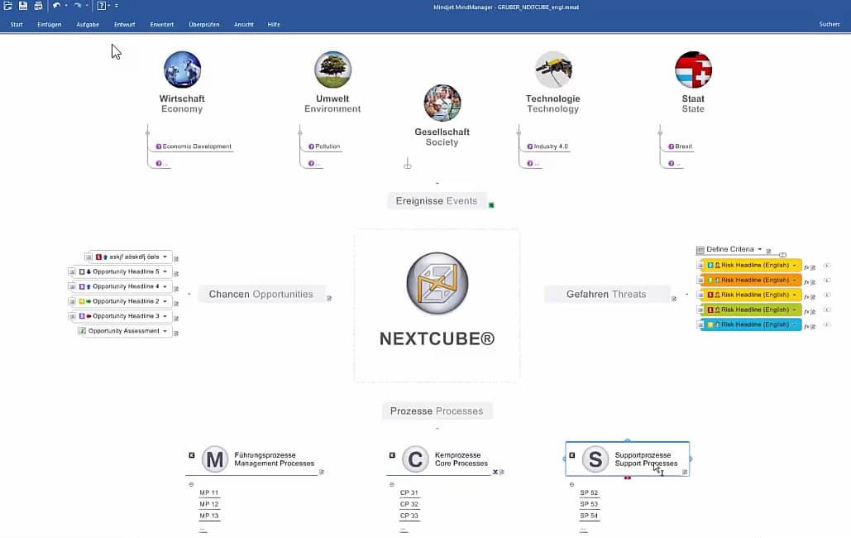Collapse Ereignisse Events using its minus expander
Viewport: 851px width, 538px height.
click(437, 181)
